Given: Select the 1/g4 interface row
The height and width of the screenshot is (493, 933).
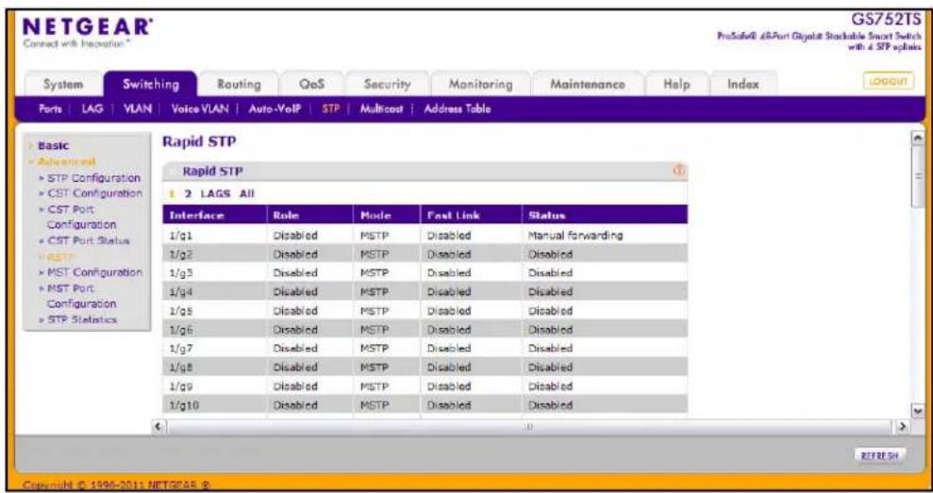Looking at the screenshot, I should click(x=425, y=292).
